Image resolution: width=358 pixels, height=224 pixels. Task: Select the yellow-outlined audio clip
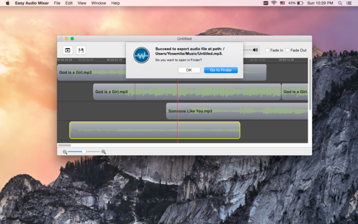155,130
